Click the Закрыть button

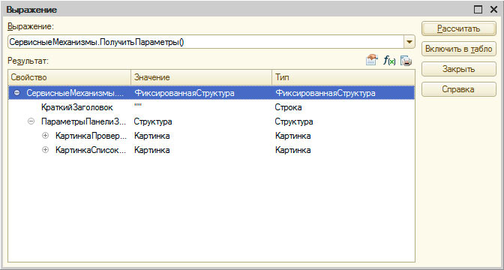[x=459, y=69]
